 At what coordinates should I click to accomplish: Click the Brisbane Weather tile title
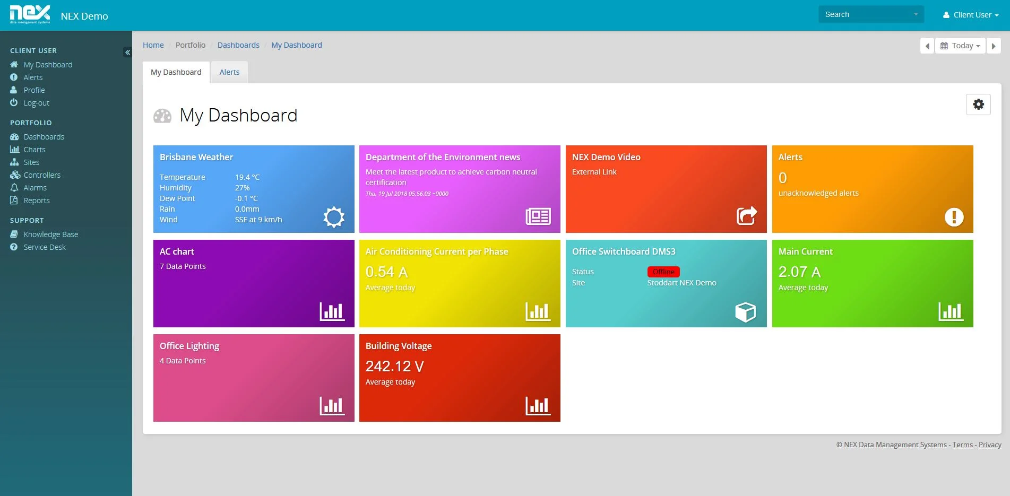click(x=196, y=157)
